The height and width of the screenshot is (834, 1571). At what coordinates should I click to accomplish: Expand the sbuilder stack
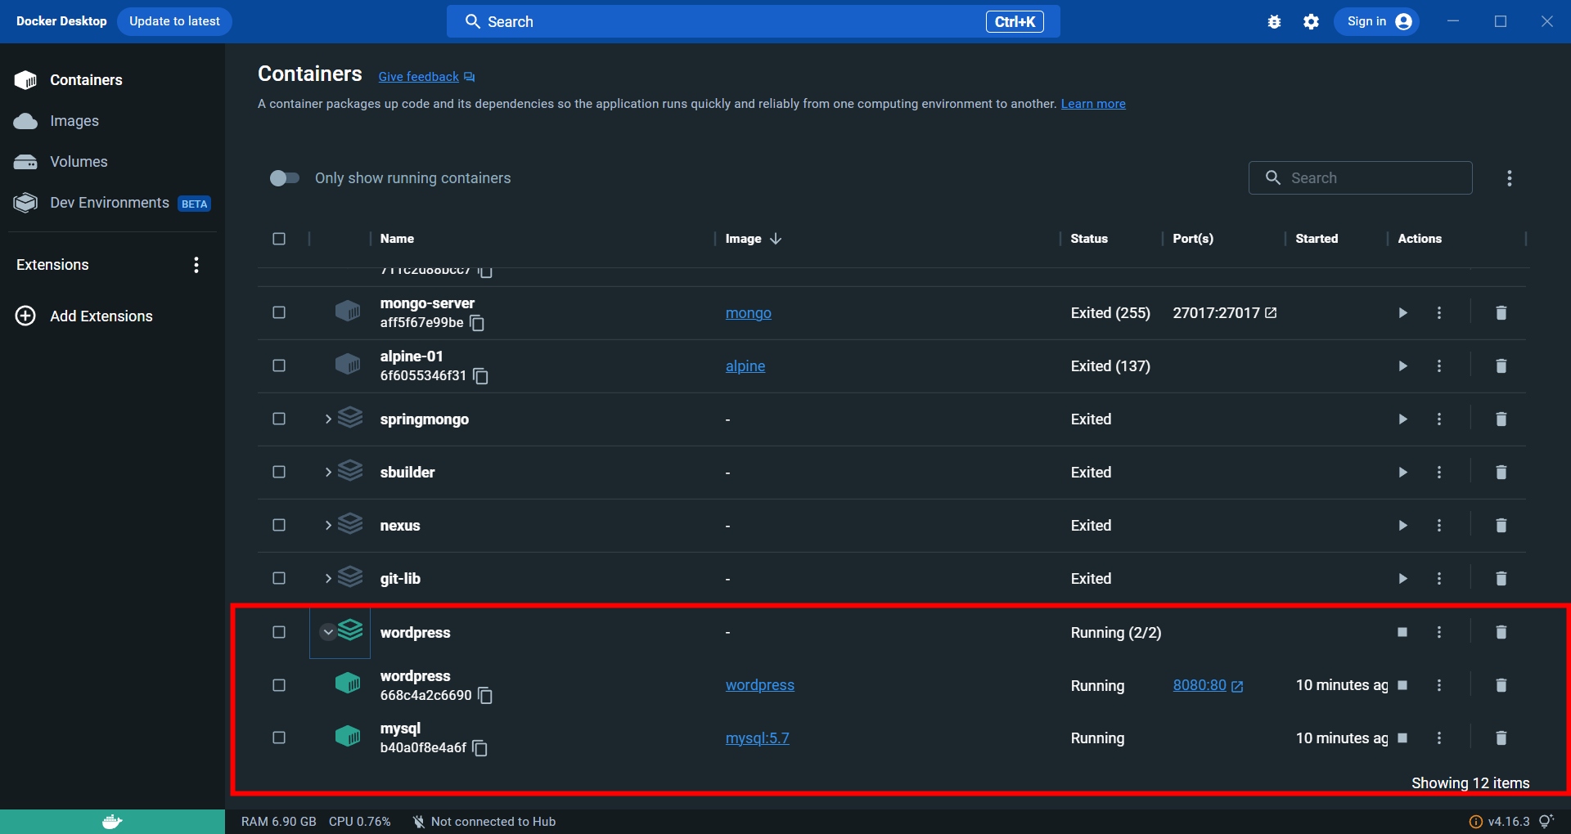(x=328, y=473)
